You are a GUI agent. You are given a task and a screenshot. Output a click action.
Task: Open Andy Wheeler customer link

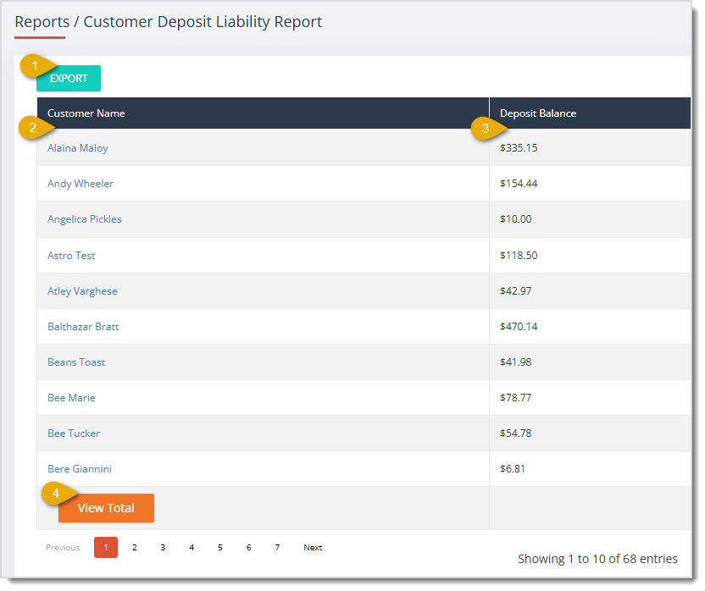click(81, 185)
